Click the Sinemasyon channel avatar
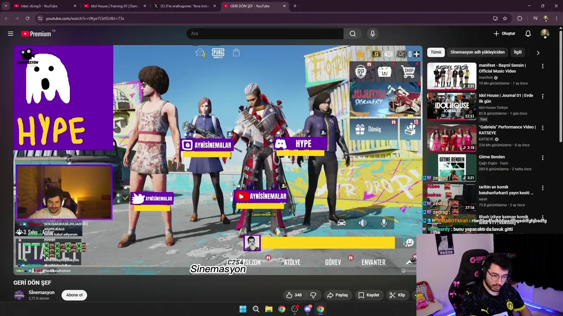The width and height of the screenshot is (563, 316). click(x=19, y=295)
